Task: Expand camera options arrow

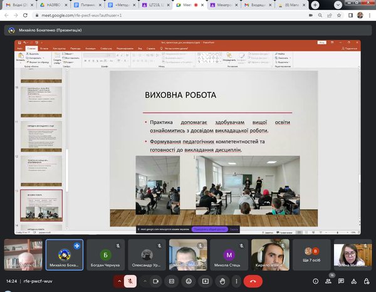Action: 145,282
